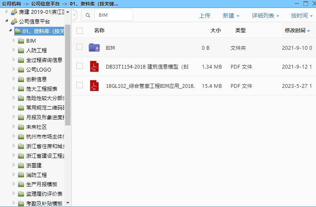Check the box for BIM folder row

click(80, 47)
